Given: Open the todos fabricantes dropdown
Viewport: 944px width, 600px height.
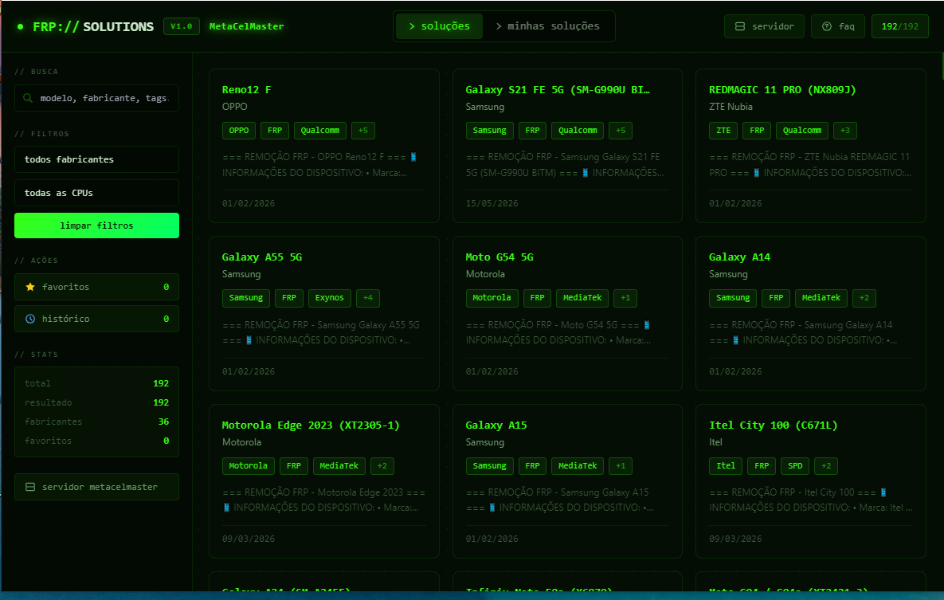Looking at the screenshot, I should [x=97, y=159].
